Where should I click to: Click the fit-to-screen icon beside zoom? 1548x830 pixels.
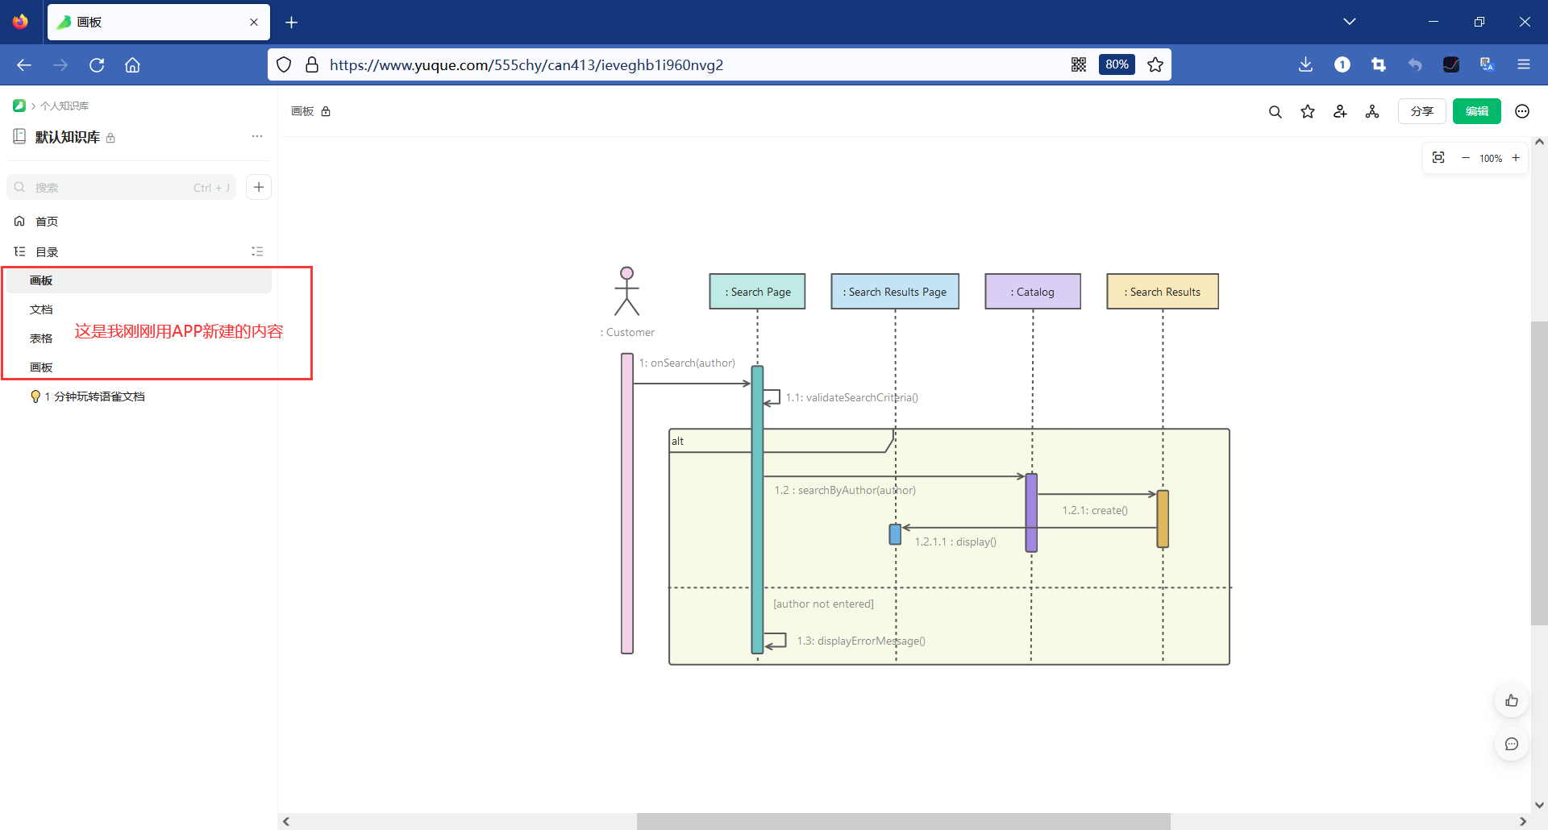coord(1438,158)
